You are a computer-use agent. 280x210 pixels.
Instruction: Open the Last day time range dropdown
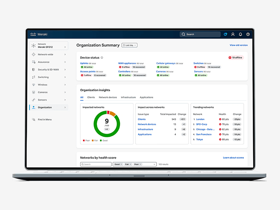point(129,45)
